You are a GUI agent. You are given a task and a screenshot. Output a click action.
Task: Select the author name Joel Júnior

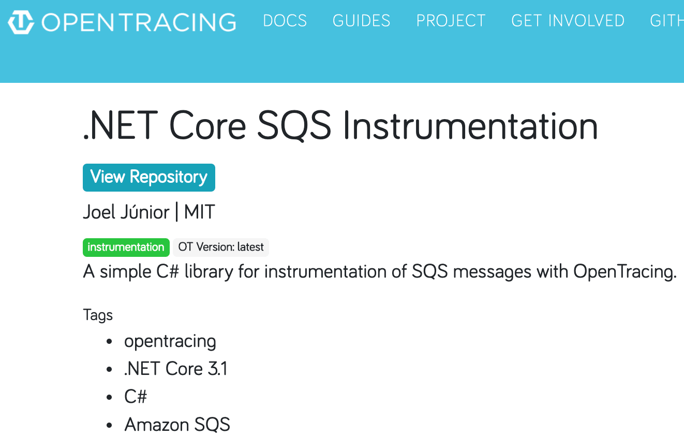pos(126,211)
